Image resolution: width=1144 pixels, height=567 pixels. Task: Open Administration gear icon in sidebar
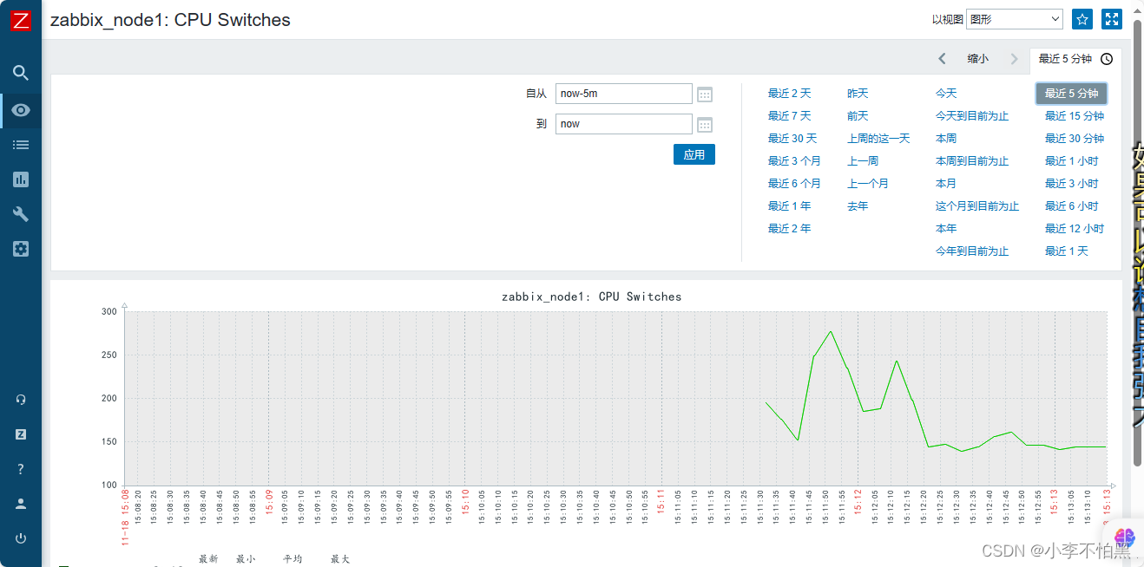coord(21,249)
